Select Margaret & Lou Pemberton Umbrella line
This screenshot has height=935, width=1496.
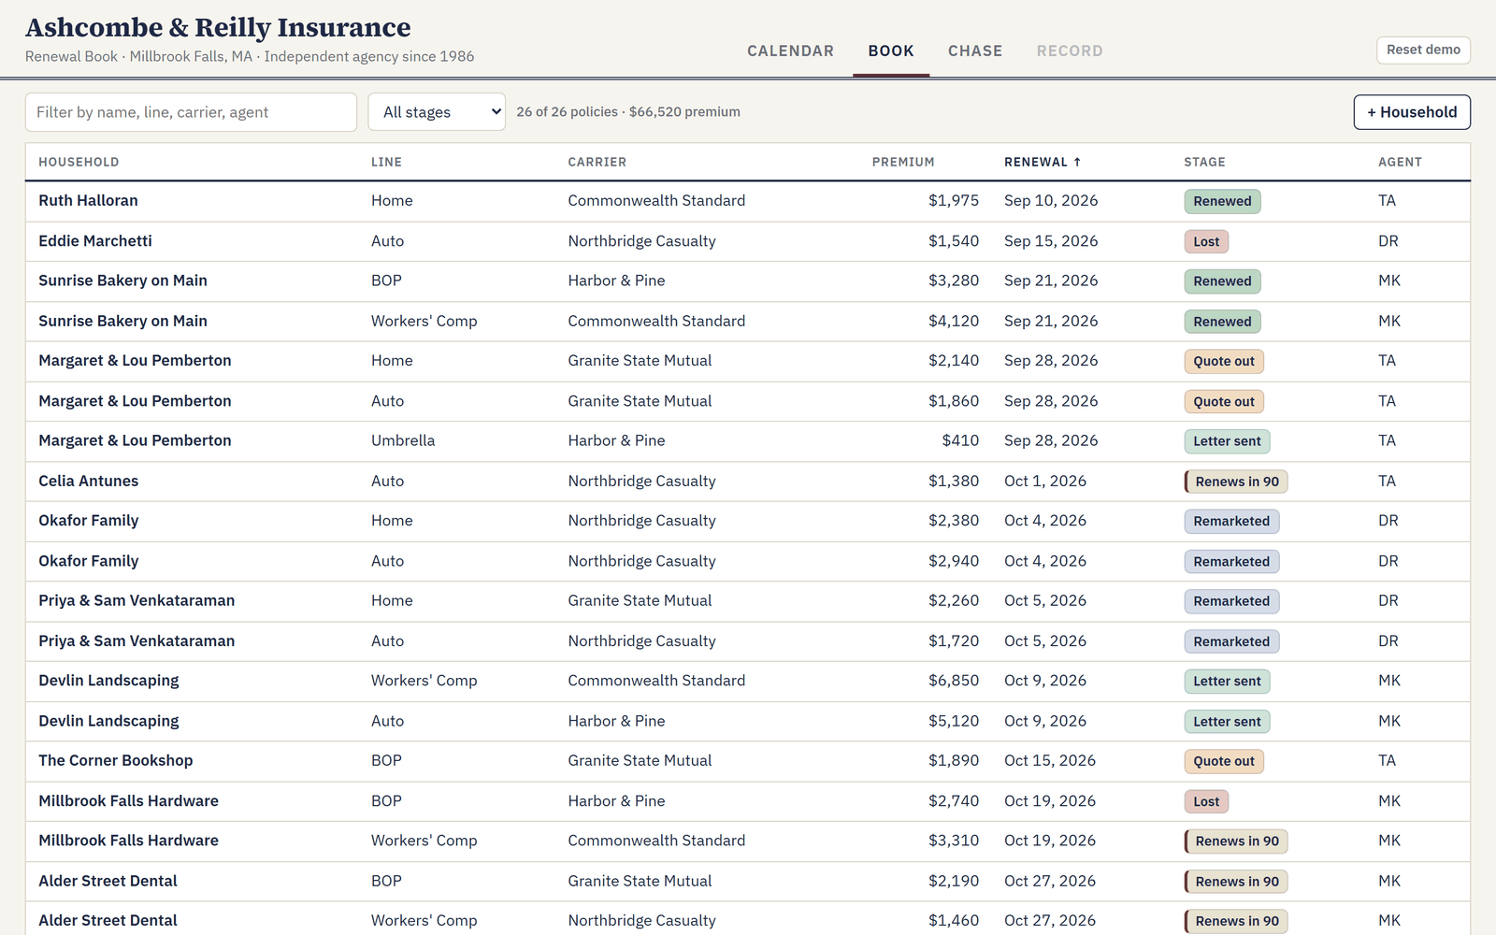pyautogui.click(x=403, y=440)
